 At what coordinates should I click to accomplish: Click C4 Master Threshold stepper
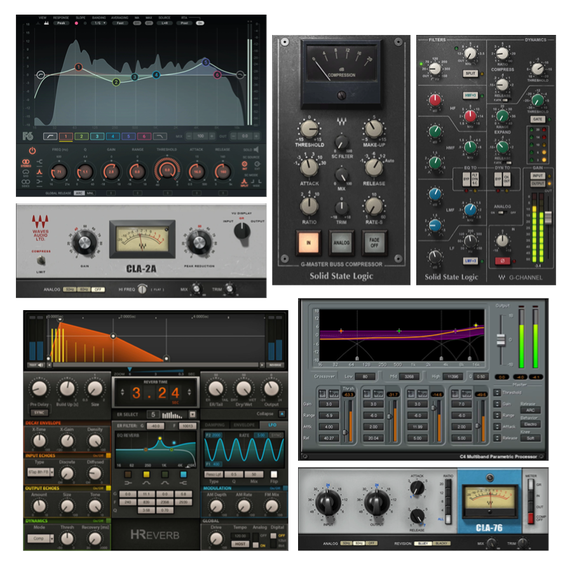tap(497, 393)
